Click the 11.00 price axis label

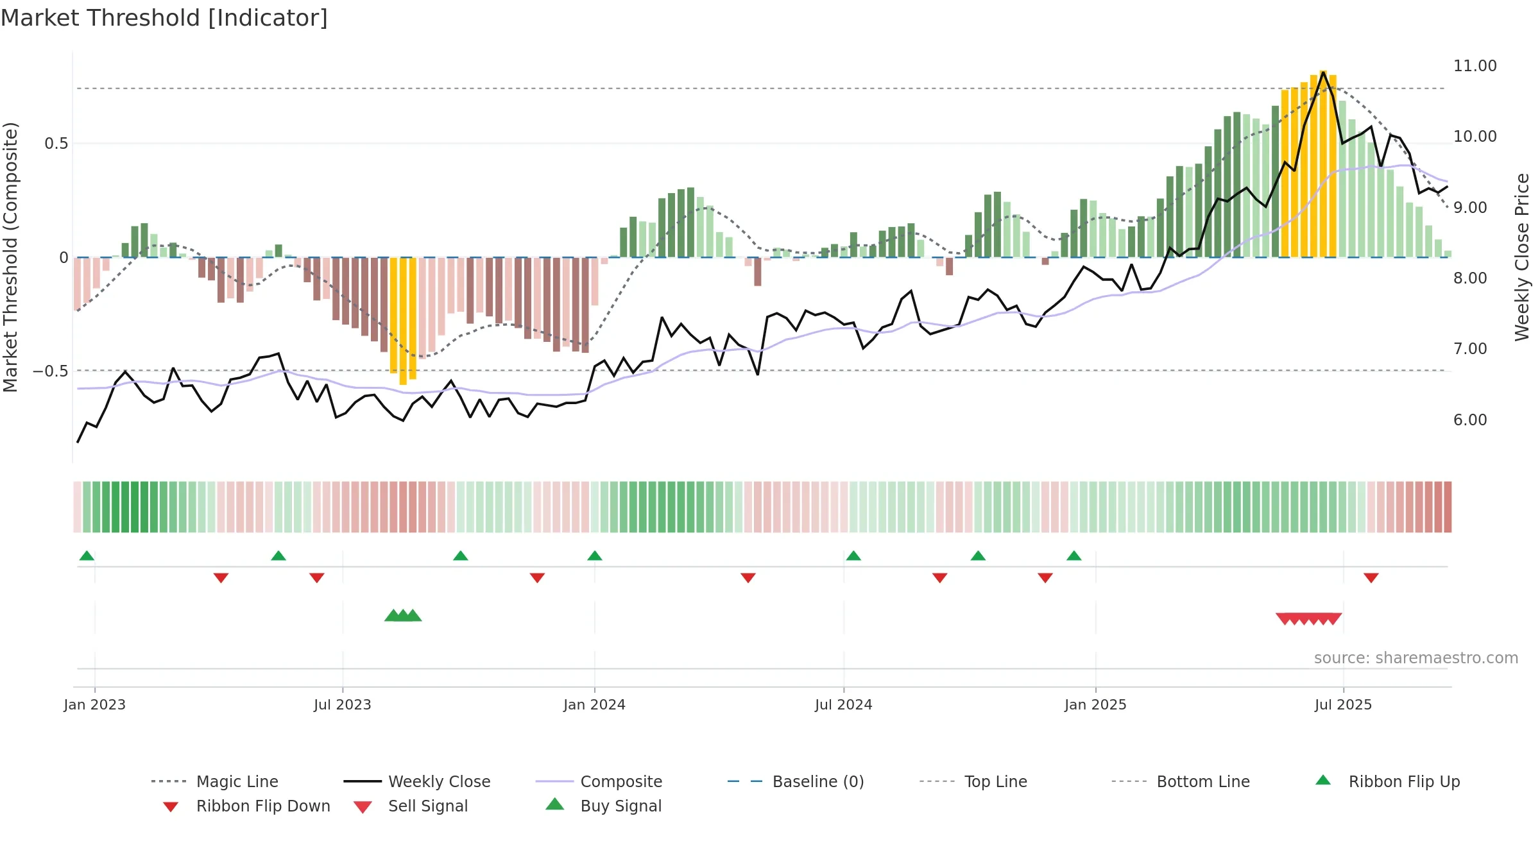tap(1475, 66)
